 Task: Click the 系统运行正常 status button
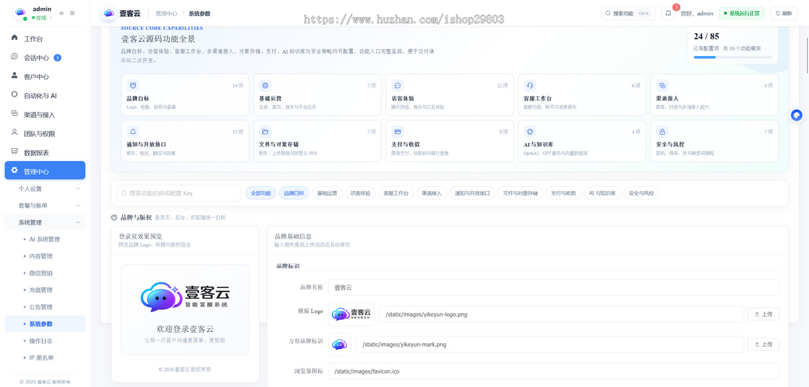(x=741, y=13)
